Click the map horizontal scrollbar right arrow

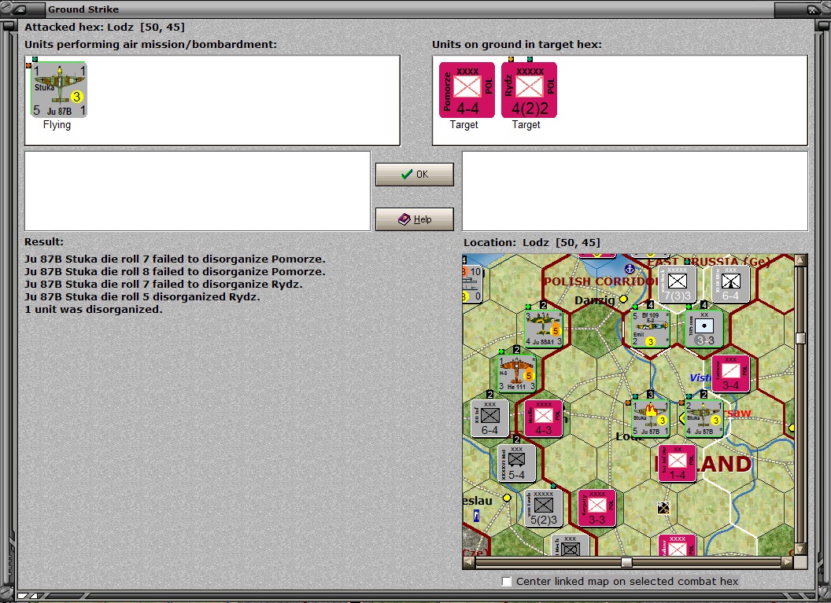(x=788, y=561)
